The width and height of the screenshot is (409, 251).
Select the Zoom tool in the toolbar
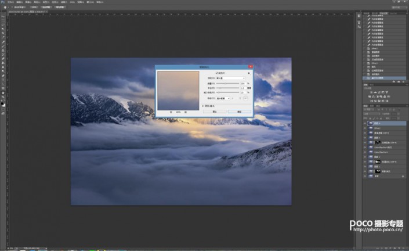3,98
